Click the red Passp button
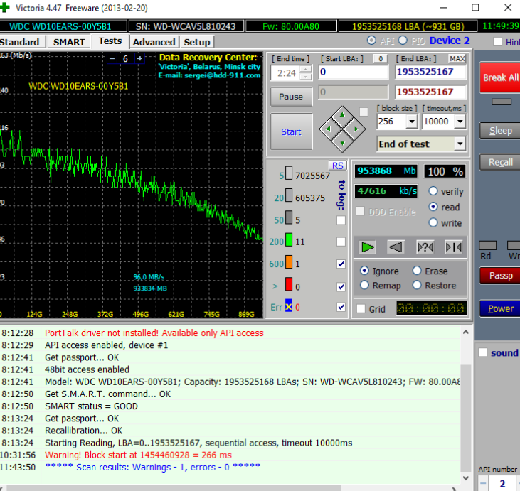Image resolution: width=520 pixels, height=491 pixels. click(500, 275)
